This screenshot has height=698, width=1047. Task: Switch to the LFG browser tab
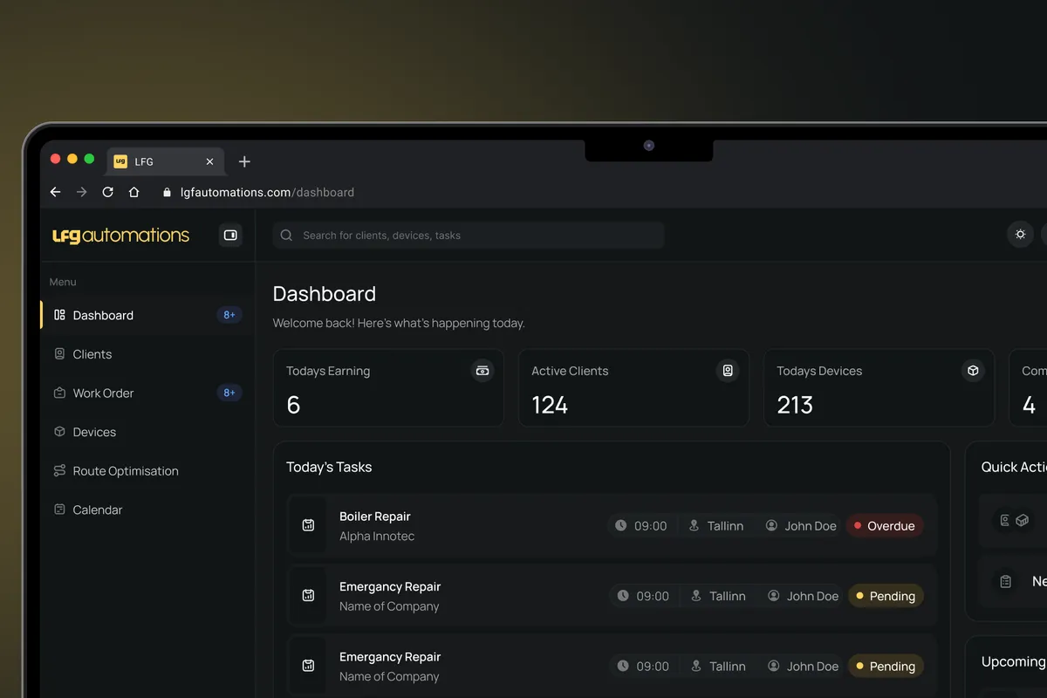click(x=145, y=161)
